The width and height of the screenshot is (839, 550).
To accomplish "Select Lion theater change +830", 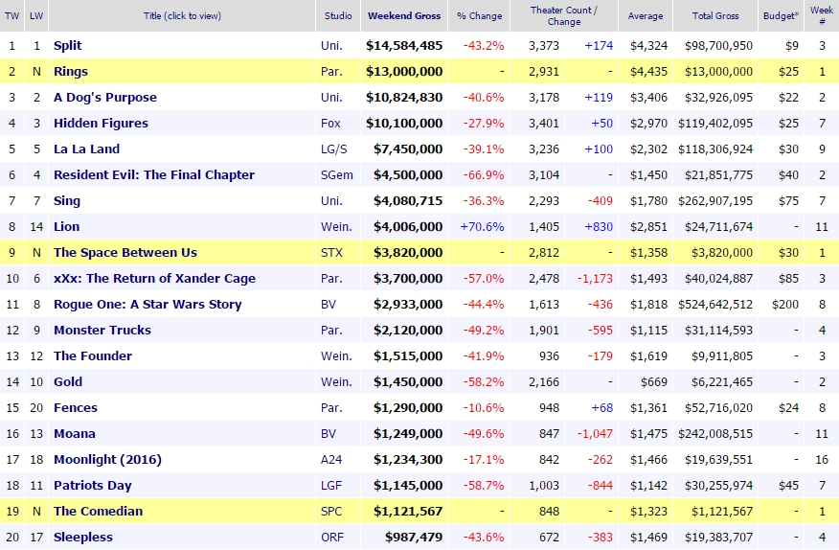I will (599, 226).
